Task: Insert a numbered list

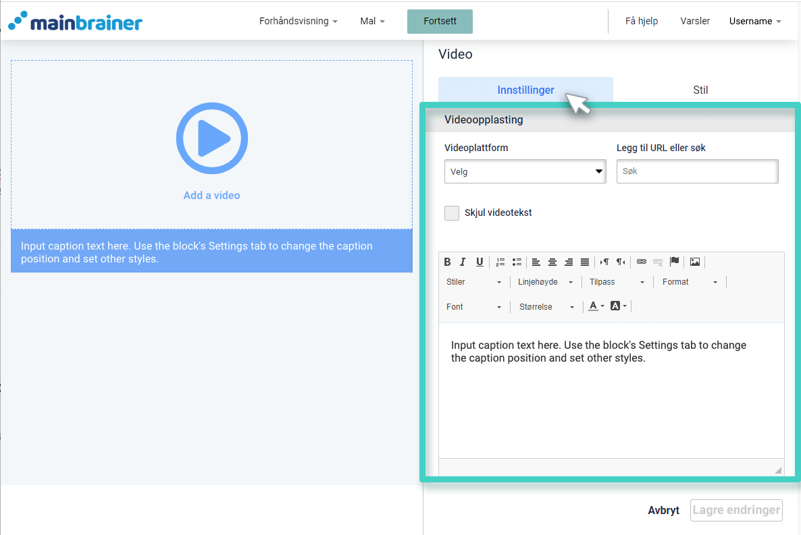Action: click(x=500, y=262)
